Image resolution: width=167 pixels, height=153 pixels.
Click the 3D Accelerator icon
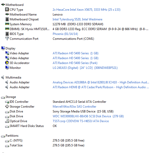pyautogui.click(x=7, y=63)
